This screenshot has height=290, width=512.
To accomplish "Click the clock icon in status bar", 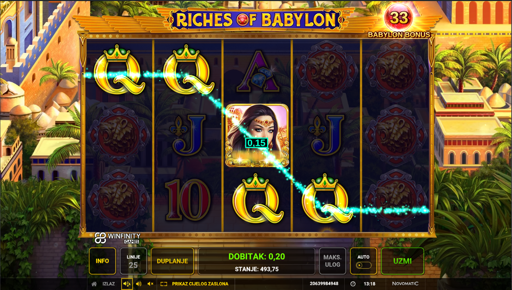I will pyautogui.click(x=353, y=284).
